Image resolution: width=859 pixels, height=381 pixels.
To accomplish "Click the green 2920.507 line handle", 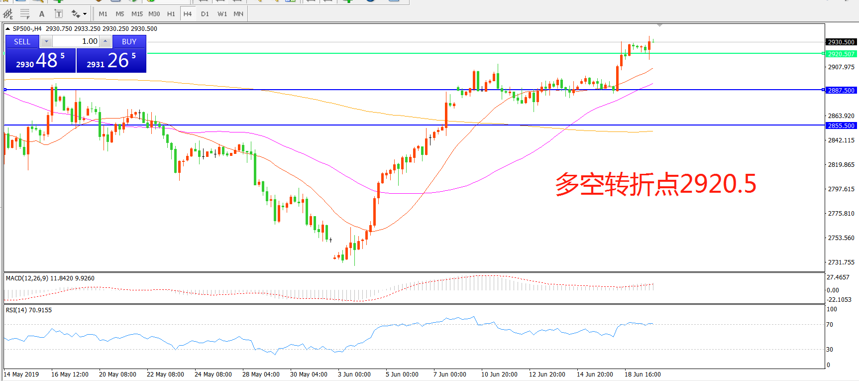I will click(x=823, y=53).
